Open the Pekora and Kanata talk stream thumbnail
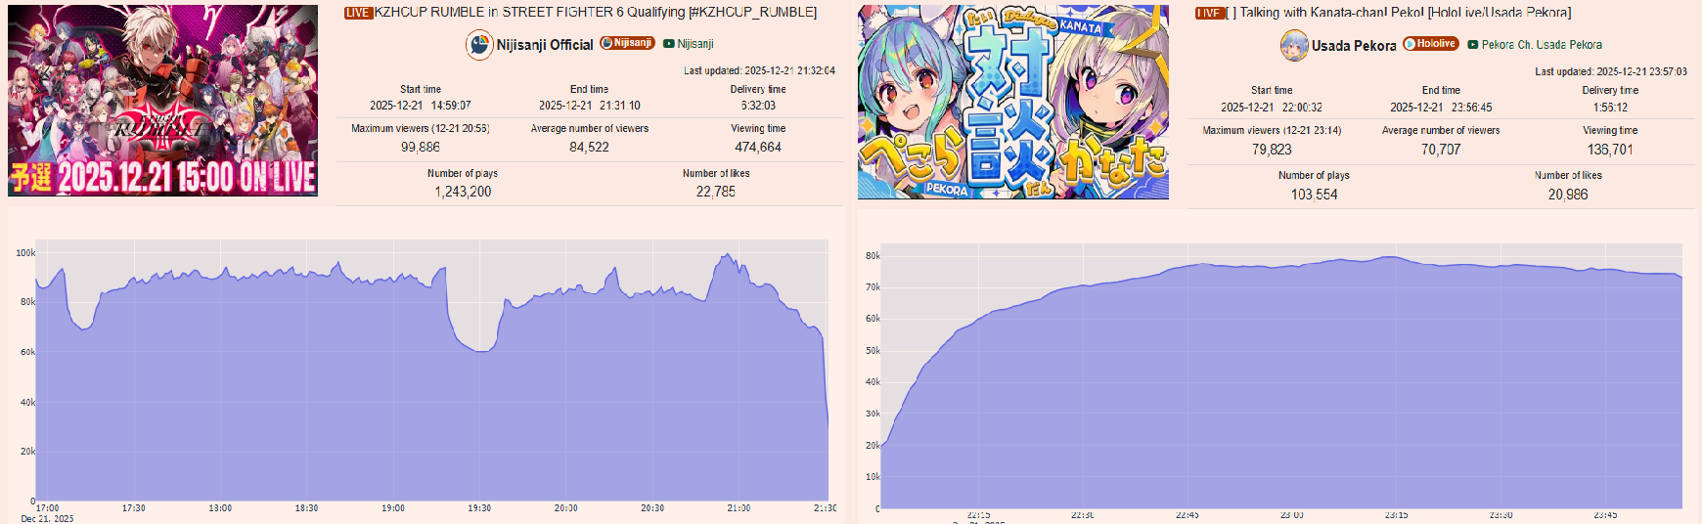The height and width of the screenshot is (524, 1702). tap(1013, 102)
